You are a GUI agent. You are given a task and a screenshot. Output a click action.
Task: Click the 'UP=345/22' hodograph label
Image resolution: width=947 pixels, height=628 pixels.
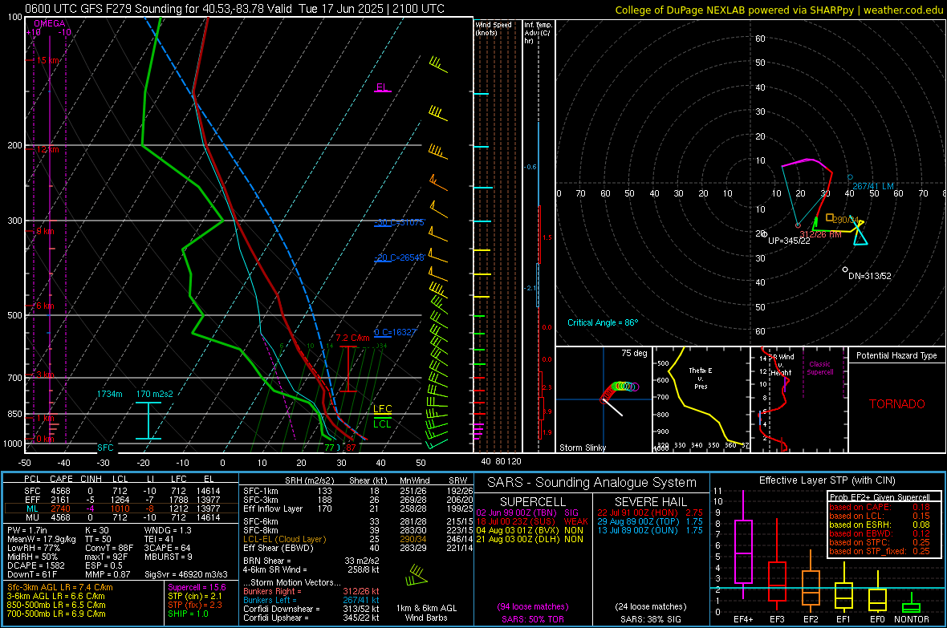pyautogui.click(x=790, y=241)
